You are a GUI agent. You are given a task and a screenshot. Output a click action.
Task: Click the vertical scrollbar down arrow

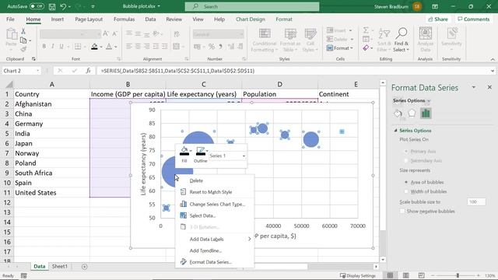[383, 260]
